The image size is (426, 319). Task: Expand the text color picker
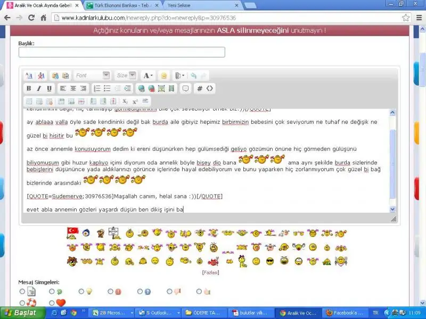(149, 75)
